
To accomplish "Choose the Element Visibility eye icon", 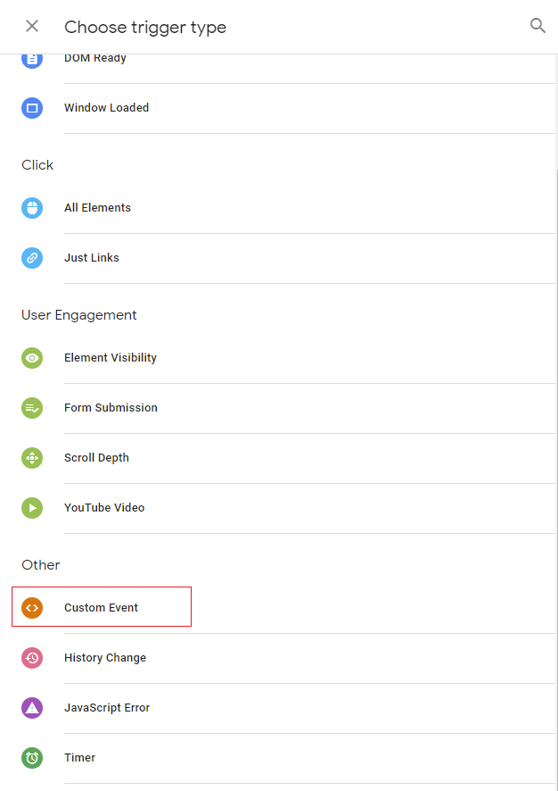I will (x=32, y=358).
